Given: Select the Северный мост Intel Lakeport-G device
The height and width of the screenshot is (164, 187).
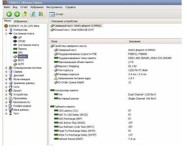Looking at the screenshot, I should click(x=76, y=26).
